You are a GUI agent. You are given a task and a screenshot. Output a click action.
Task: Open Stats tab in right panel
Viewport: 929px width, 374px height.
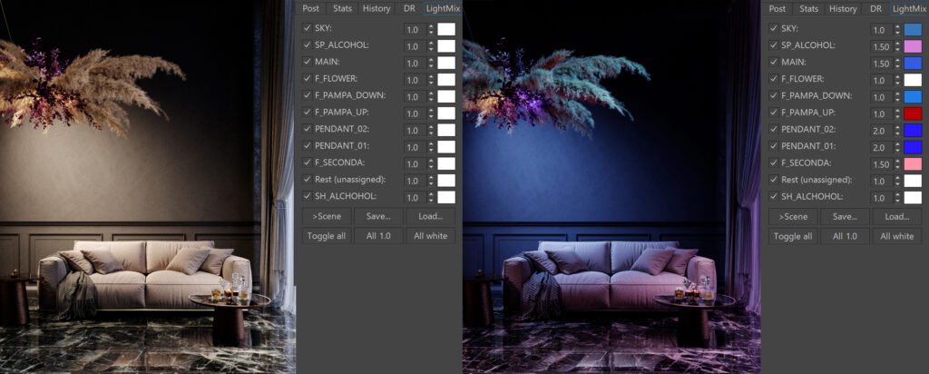tap(809, 8)
